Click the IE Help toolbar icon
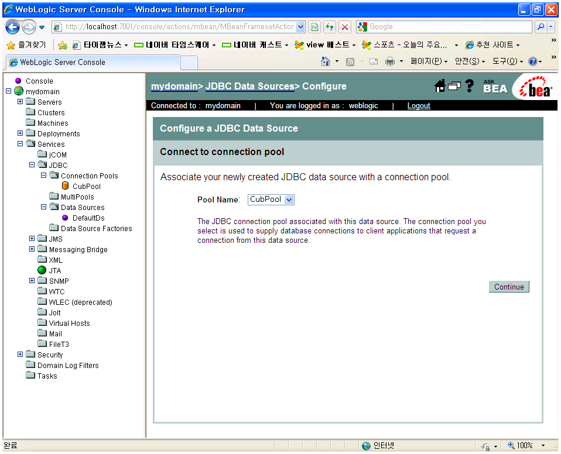The image size is (561, 454). click(x=532, y=61)
